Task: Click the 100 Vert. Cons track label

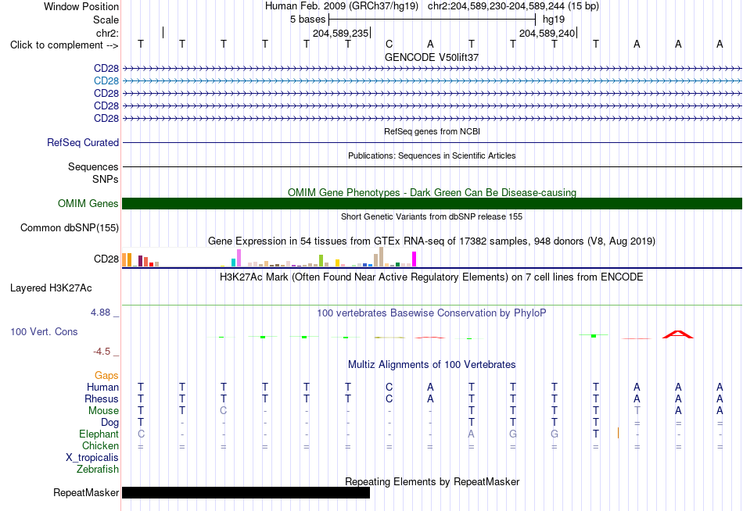Action: click(x=44, y=331)
